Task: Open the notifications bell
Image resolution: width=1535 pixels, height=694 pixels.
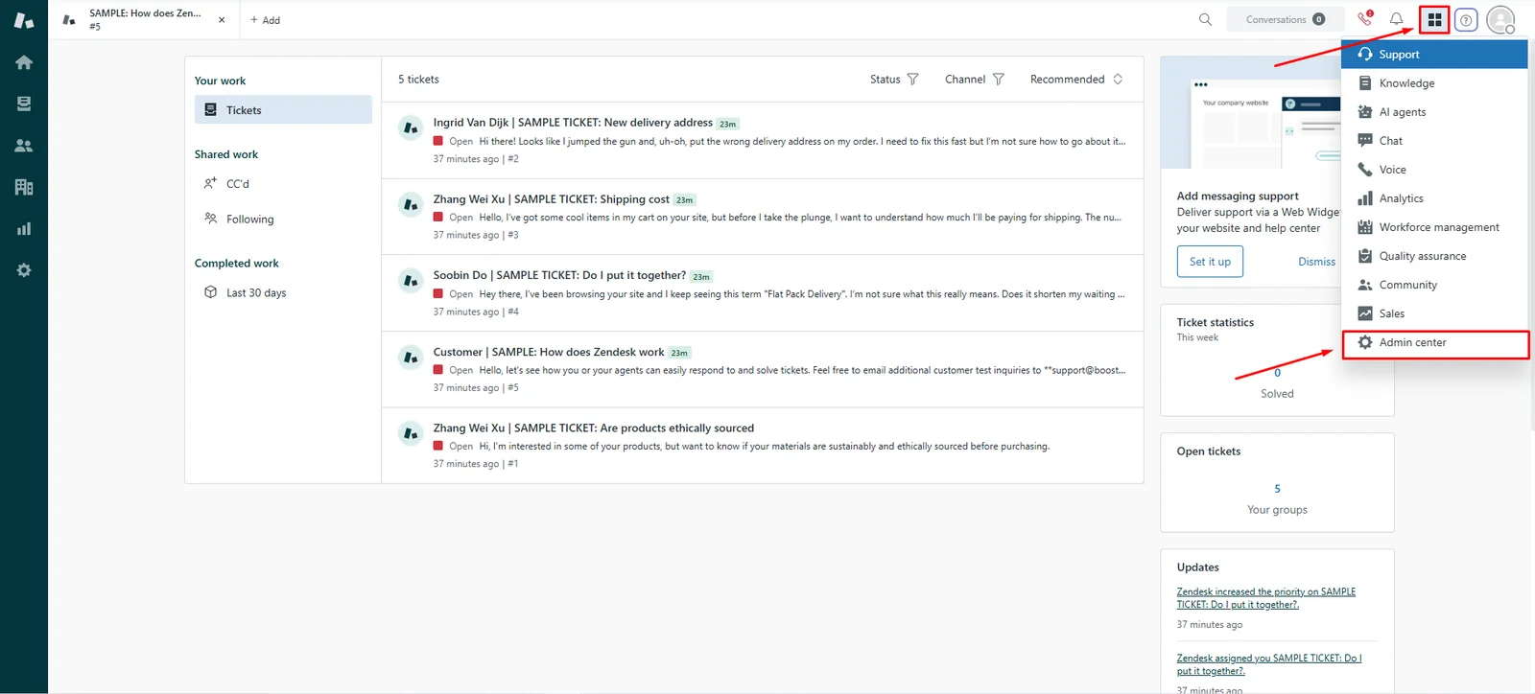Action: tap(1397, 19)
